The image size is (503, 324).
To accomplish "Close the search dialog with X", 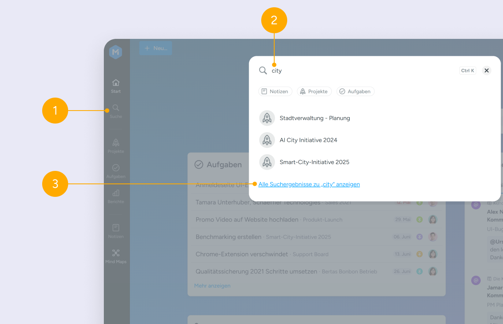I will click(x=486, y=70).
